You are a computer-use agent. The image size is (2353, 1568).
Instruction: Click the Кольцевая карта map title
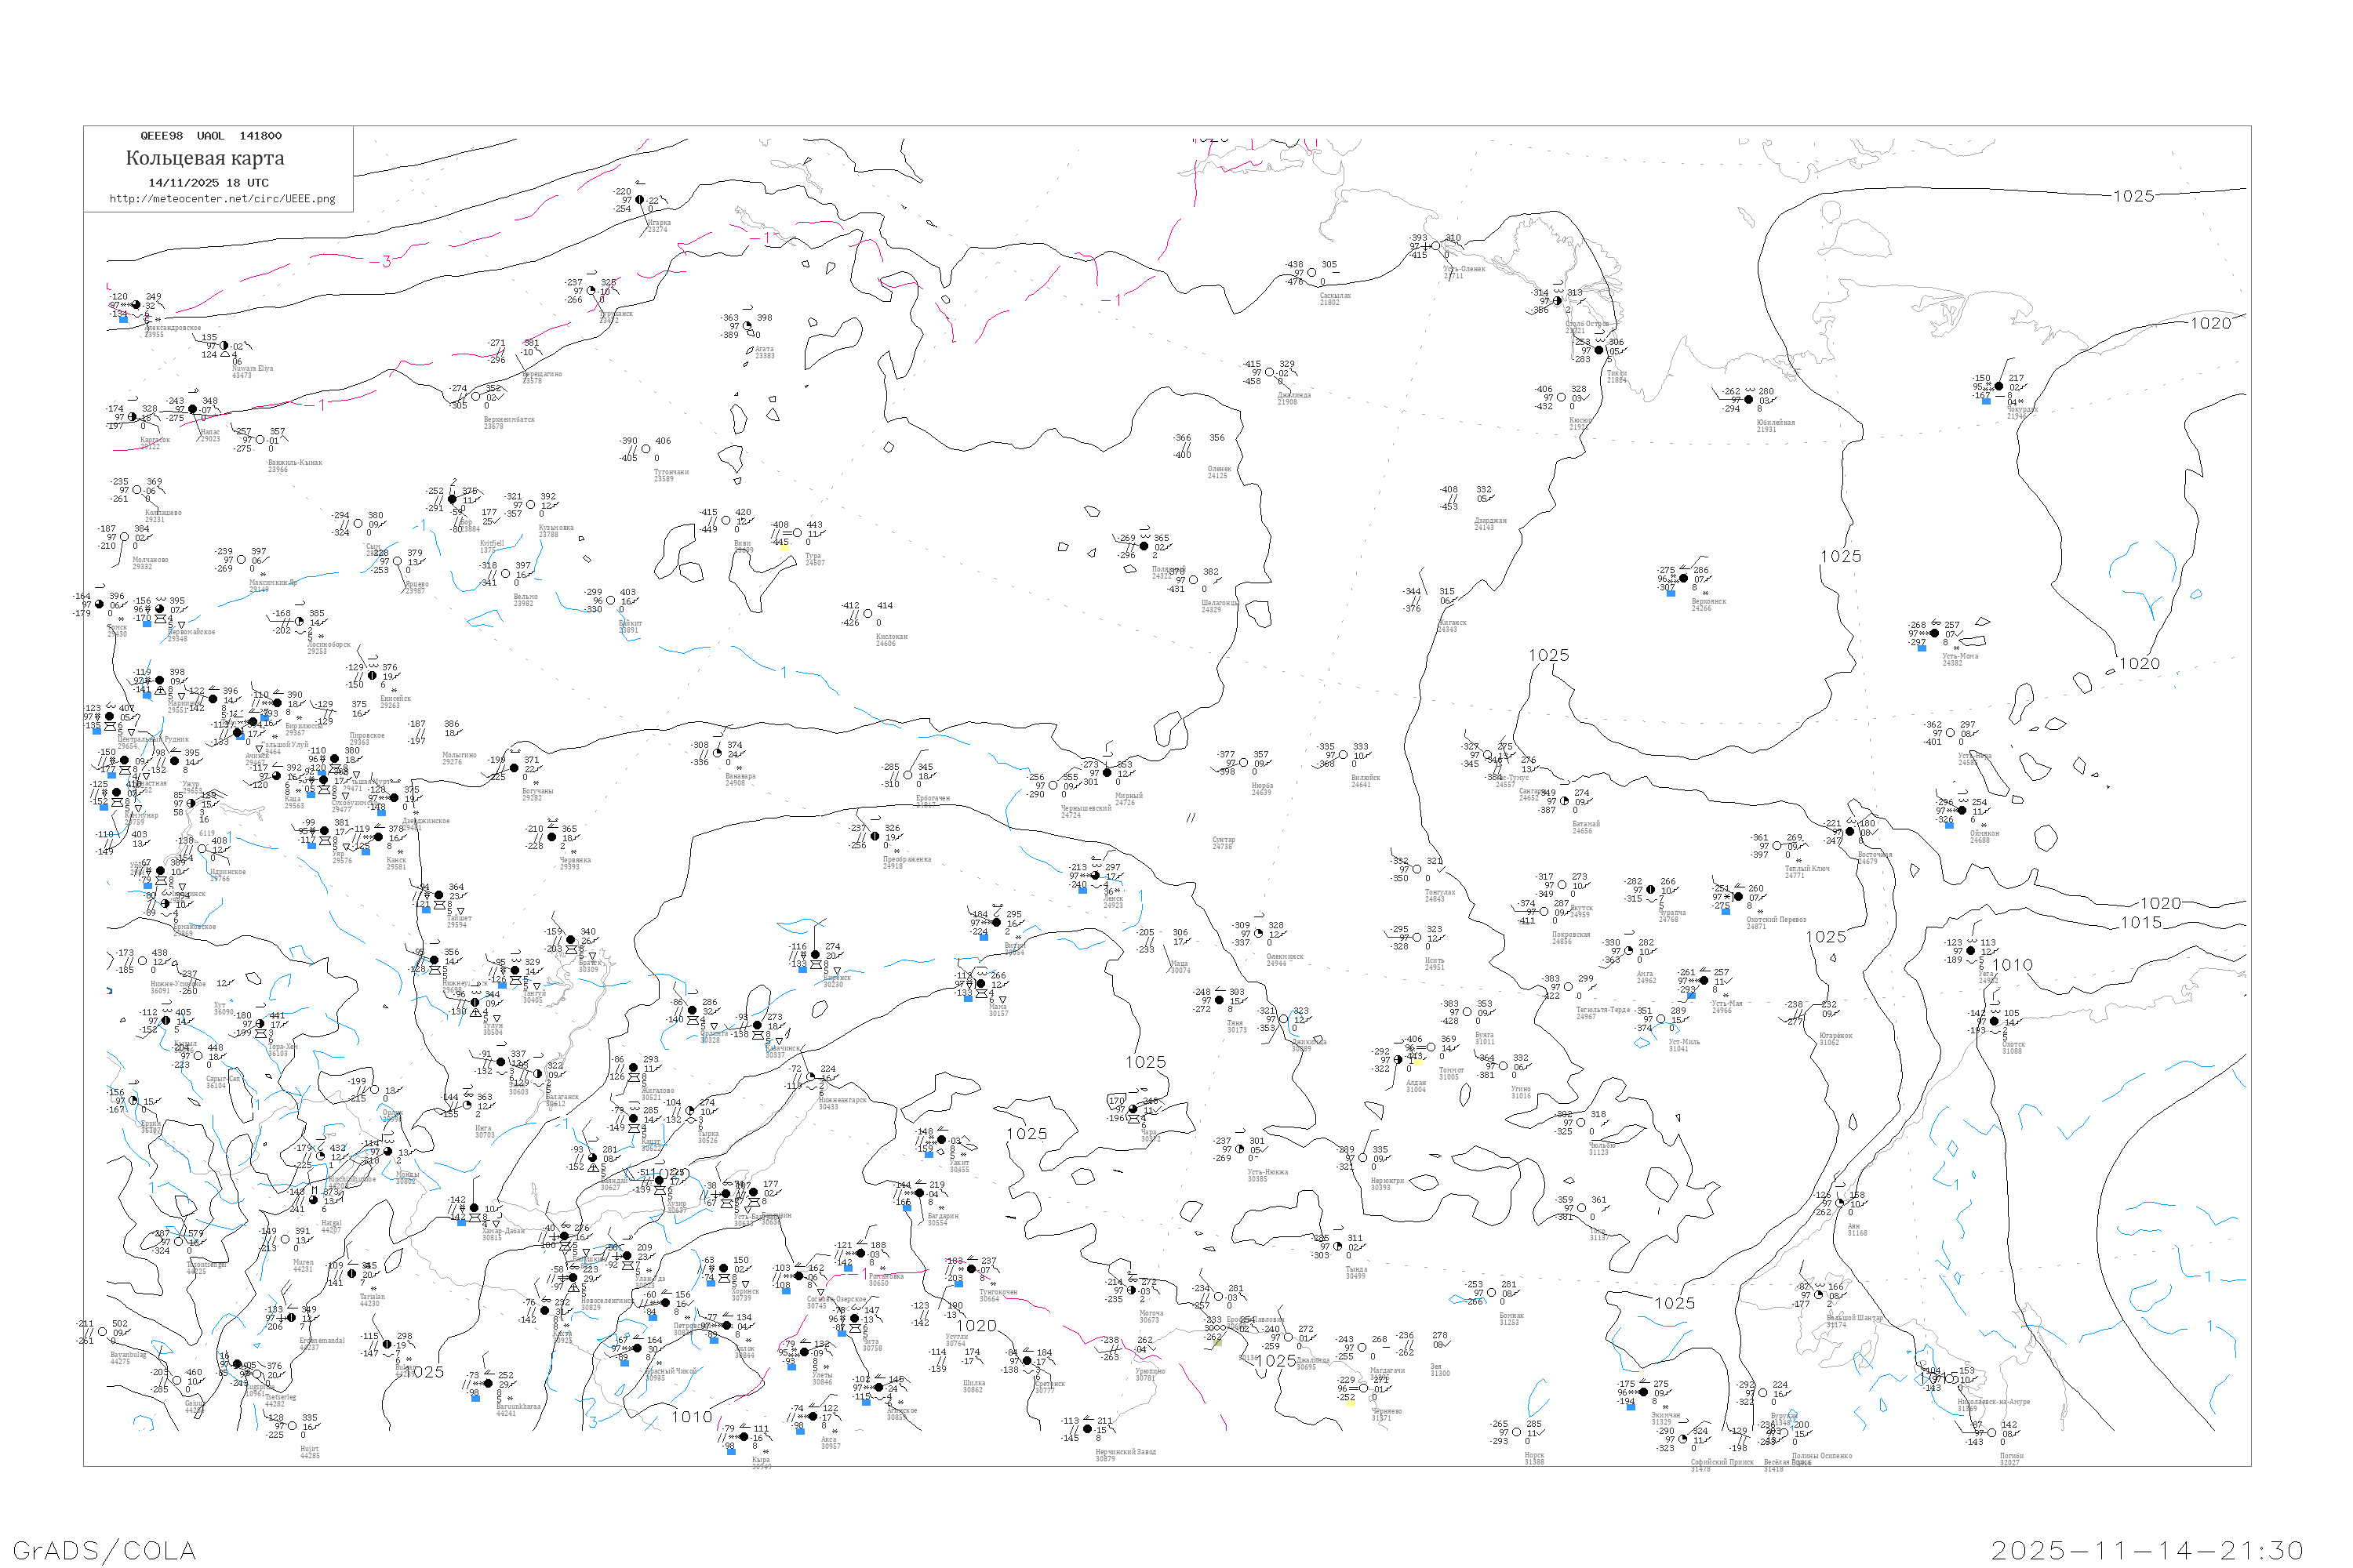point(205,158)
